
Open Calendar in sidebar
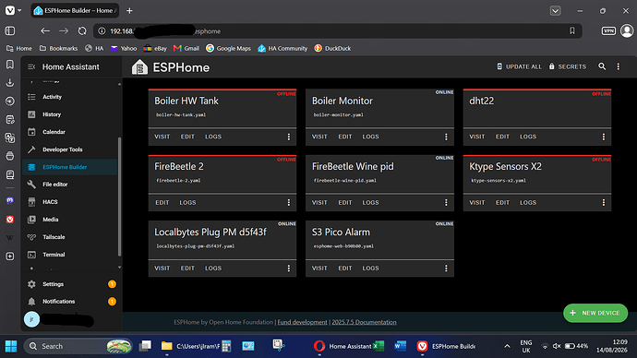pos(70,132)
